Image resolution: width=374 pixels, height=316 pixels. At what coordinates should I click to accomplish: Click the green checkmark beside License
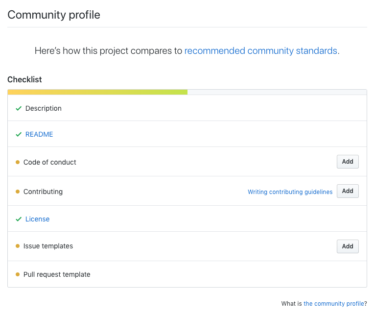coord(19,219)
